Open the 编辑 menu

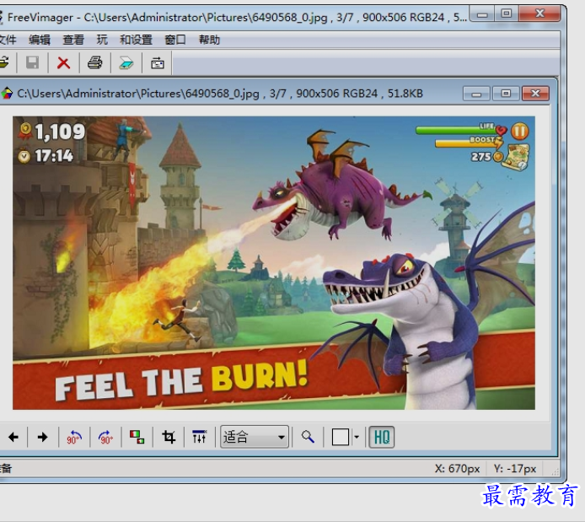coord(40,40)
